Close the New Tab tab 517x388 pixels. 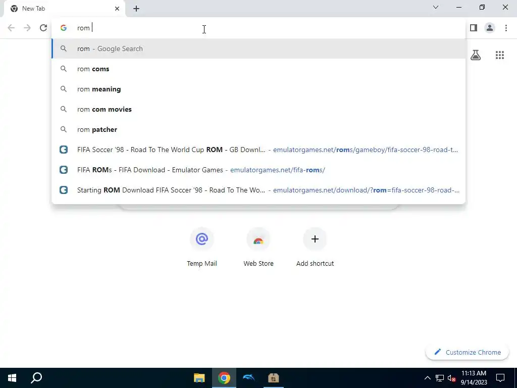point(117,9)
